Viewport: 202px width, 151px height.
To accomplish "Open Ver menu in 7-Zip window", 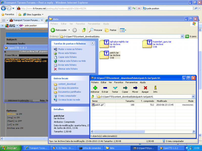I will [x=110, y=83].
